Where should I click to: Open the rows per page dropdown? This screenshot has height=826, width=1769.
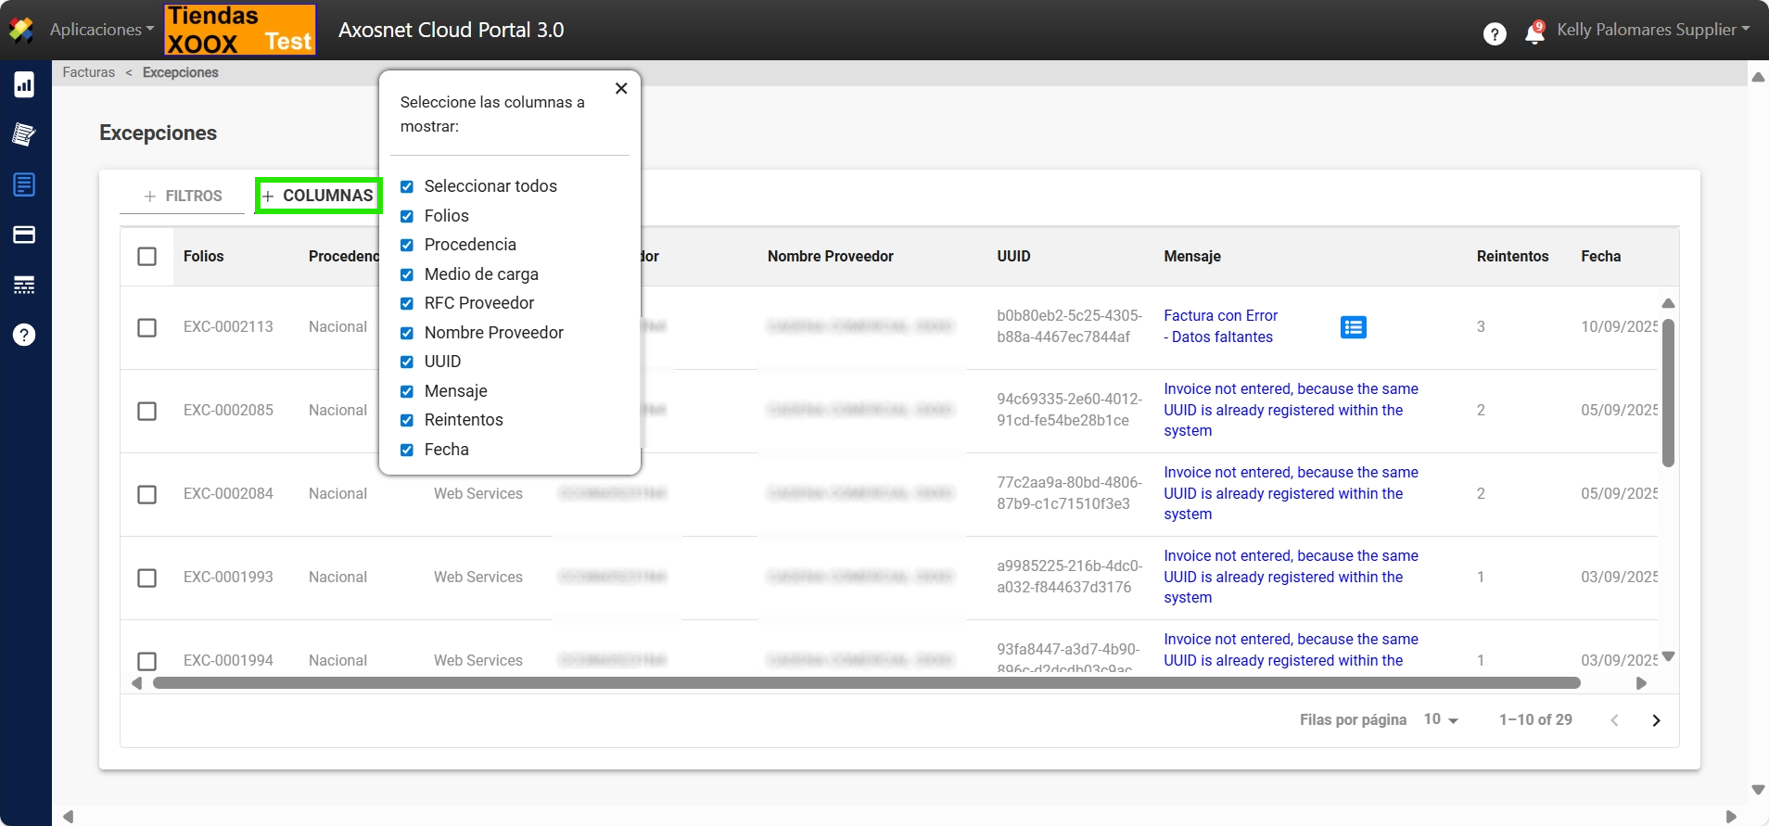point(1441,720)
